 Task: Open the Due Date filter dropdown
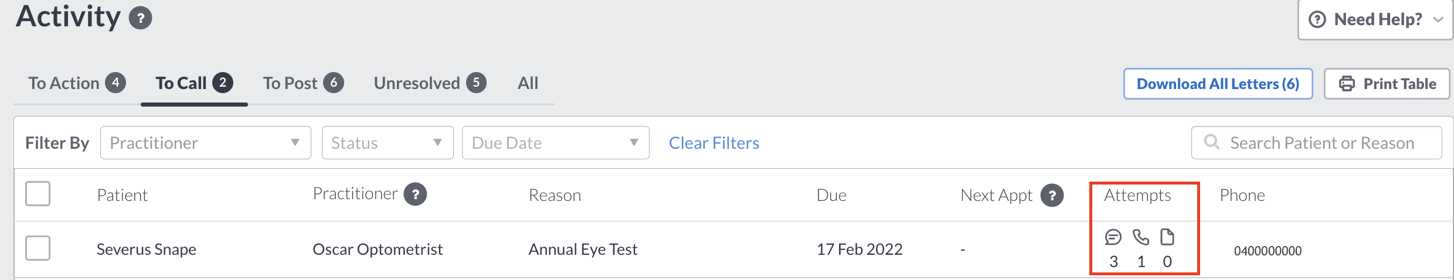[555, 142]
